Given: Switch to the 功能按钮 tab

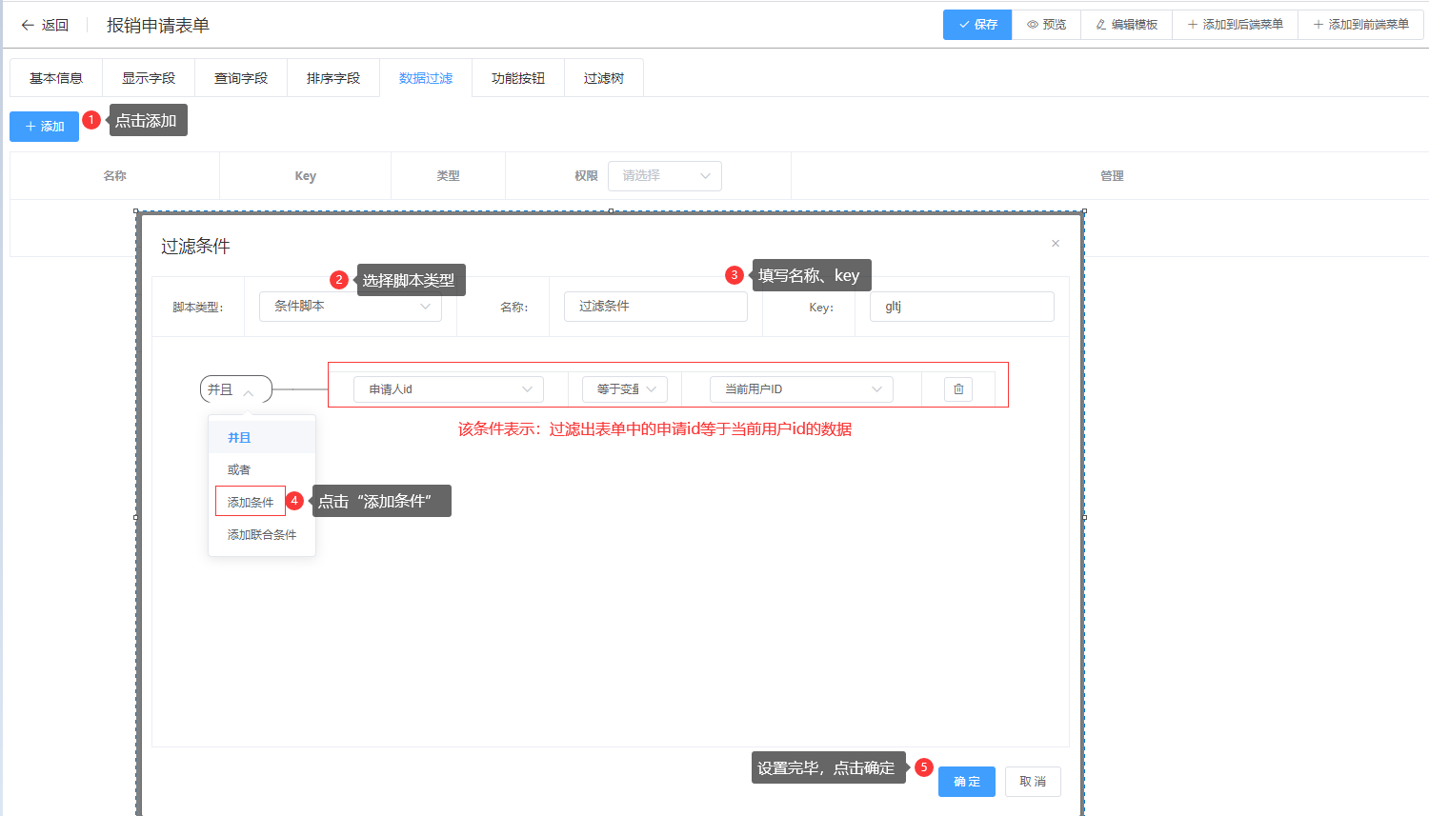Looking at the screenshot, I should 517,78.
